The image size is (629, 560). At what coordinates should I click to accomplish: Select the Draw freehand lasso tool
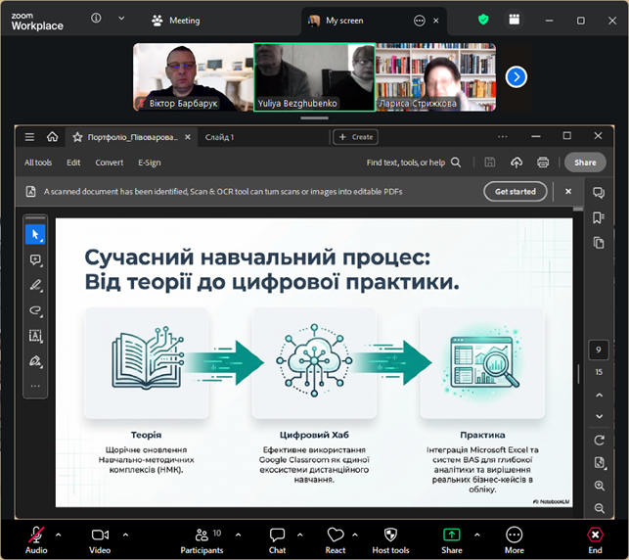[x=35, y=310]
